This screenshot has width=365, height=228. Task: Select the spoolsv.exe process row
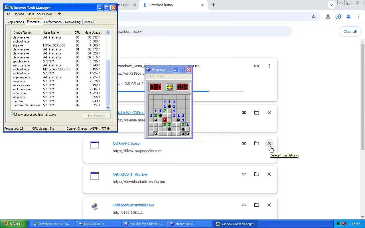pyautogui.click(x=58, y=61)
